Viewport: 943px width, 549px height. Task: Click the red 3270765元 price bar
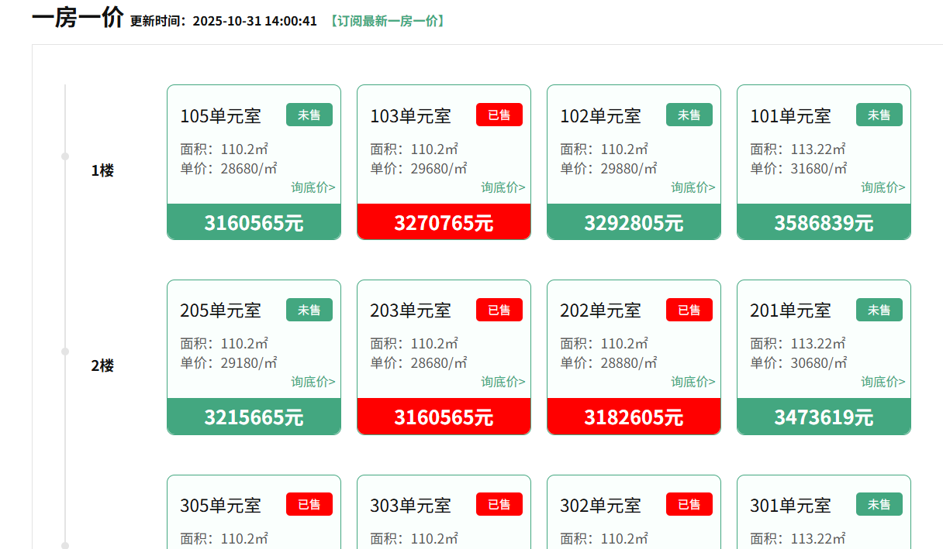point(444,223)
